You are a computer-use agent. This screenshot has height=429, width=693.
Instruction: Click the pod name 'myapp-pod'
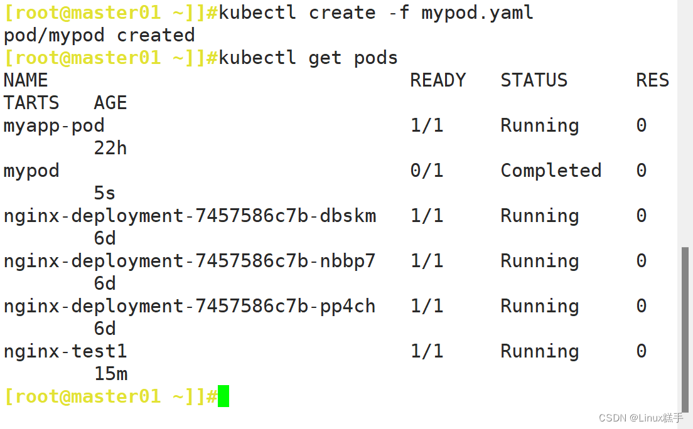[x=54, y=126]
